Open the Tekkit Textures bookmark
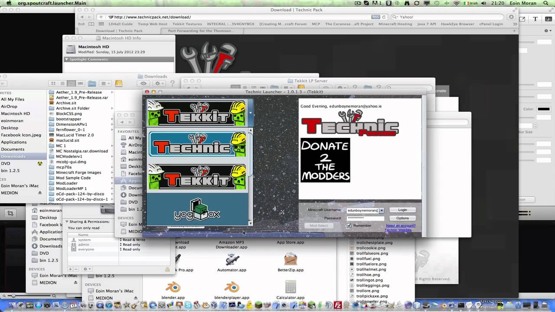 pyautogui.click(x=187, y=24)
